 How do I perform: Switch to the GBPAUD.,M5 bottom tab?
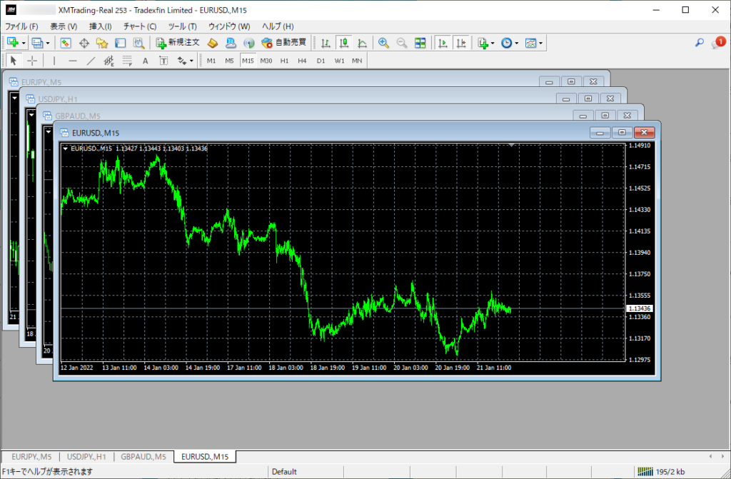[143, 457]
